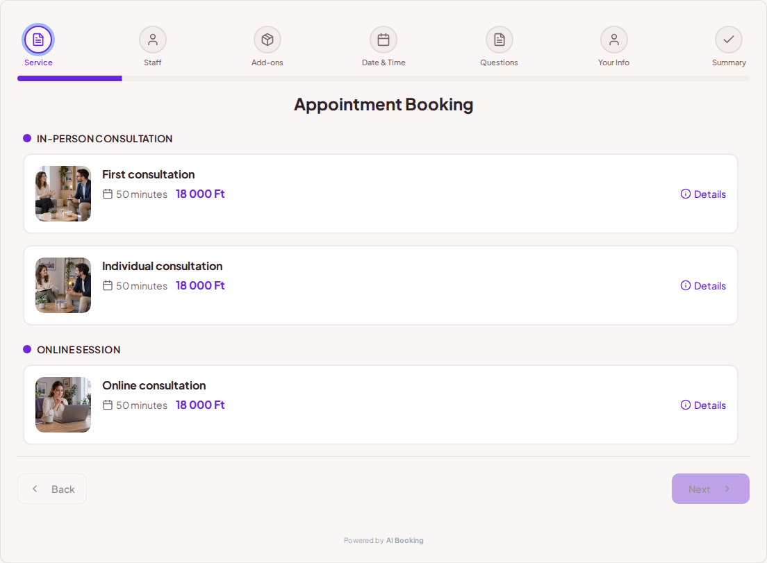Open the Summary checkmark step icon
The image size is (767, 563).
729,40
